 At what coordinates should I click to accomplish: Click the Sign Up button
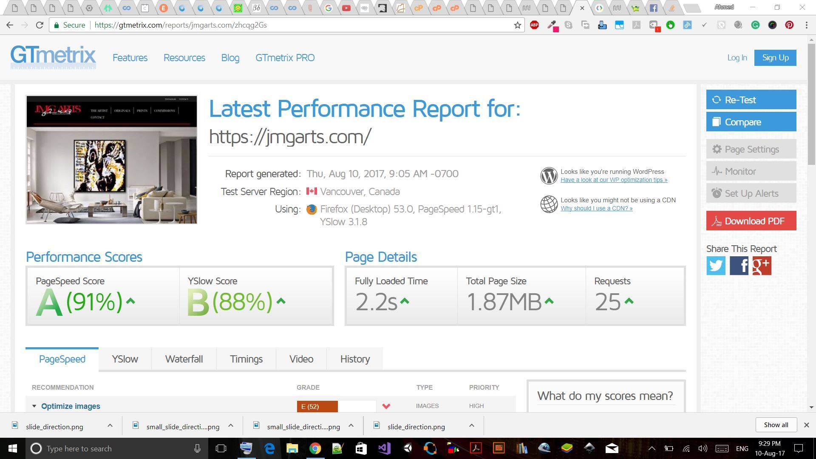click(775, 58)
